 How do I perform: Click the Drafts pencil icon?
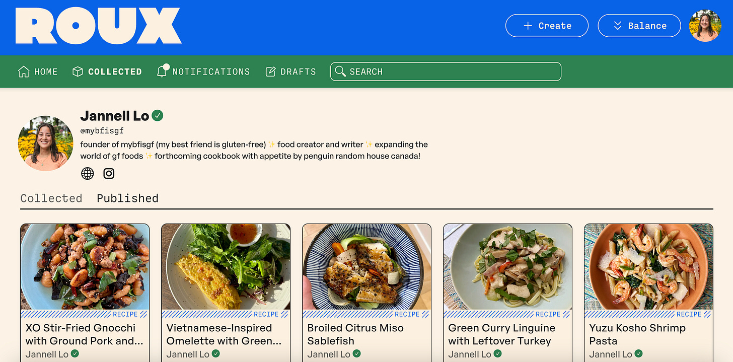(271, 71)
